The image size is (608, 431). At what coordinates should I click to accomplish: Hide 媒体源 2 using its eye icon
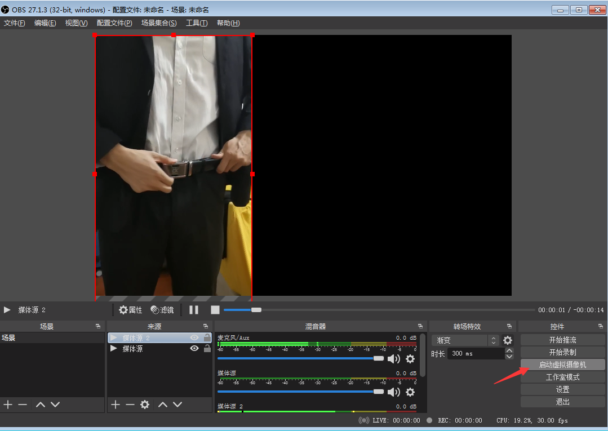coord(194,337)
